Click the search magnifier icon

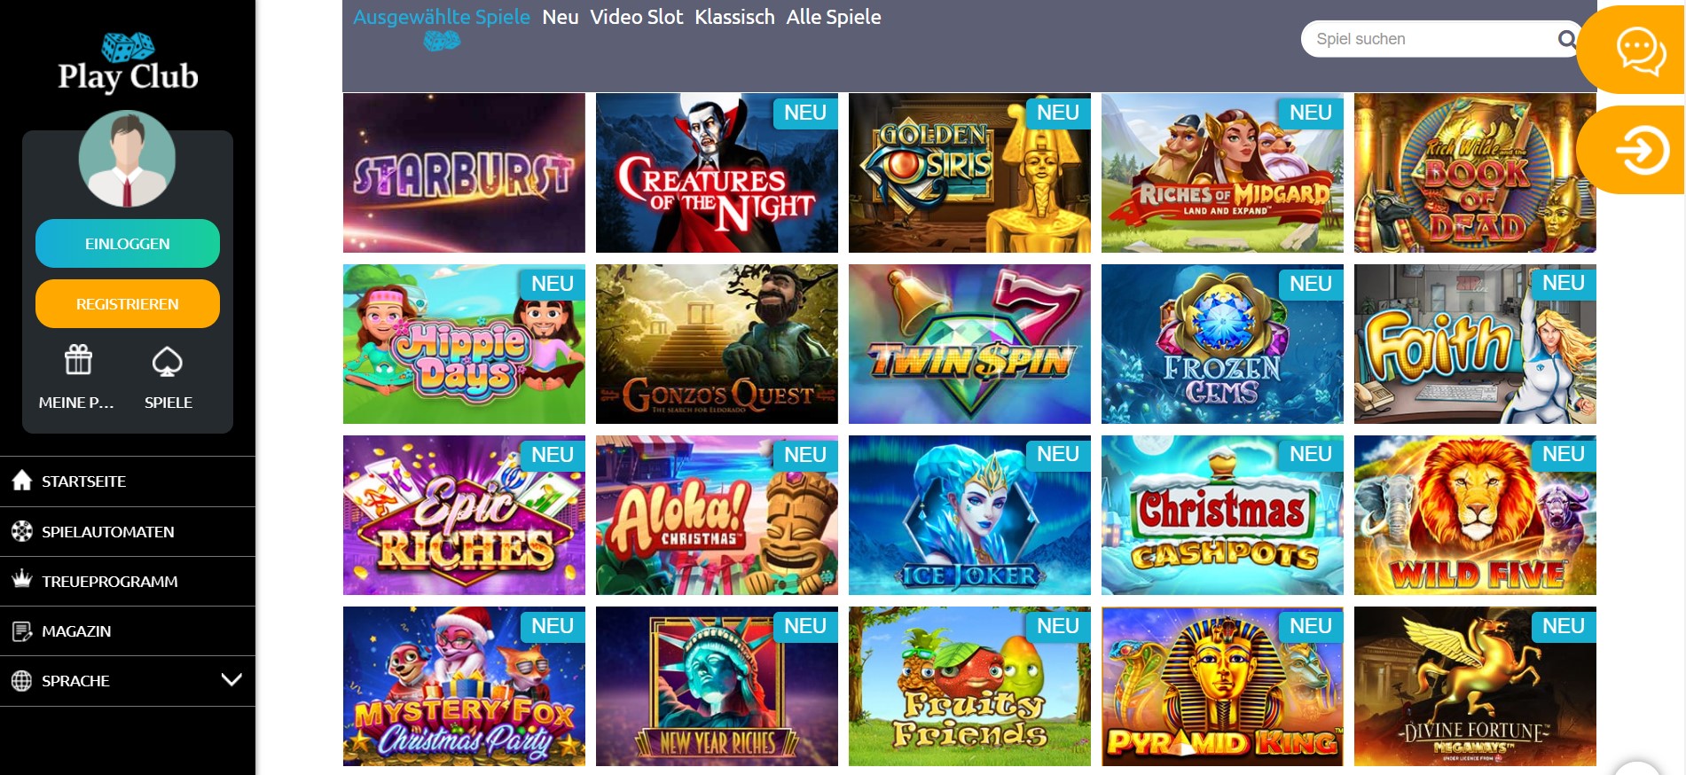1567,39
